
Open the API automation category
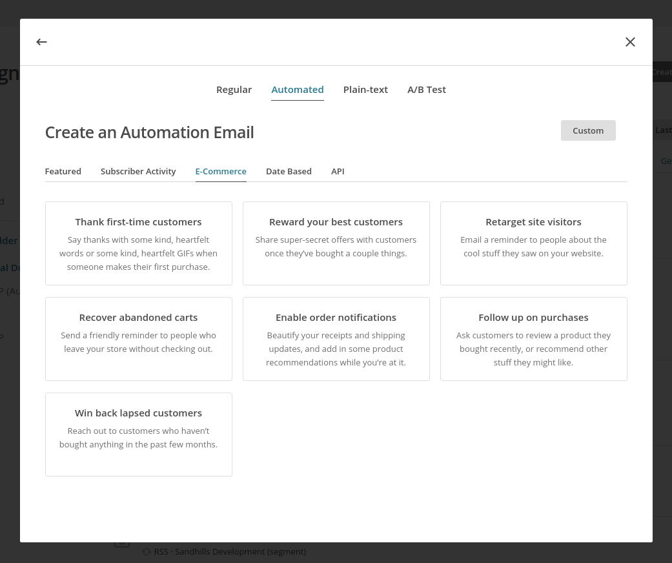tap(338, 172)
